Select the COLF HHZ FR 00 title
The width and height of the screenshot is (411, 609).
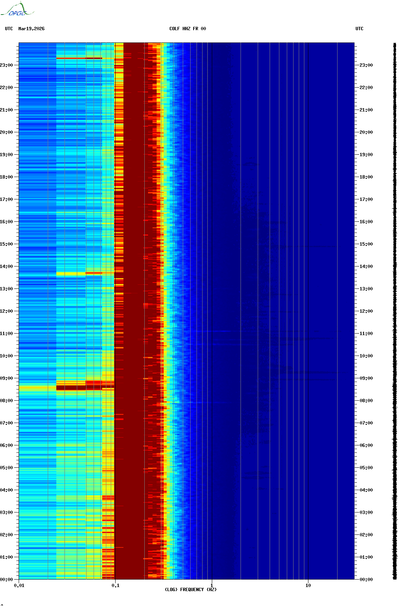[x=187, y=29]
